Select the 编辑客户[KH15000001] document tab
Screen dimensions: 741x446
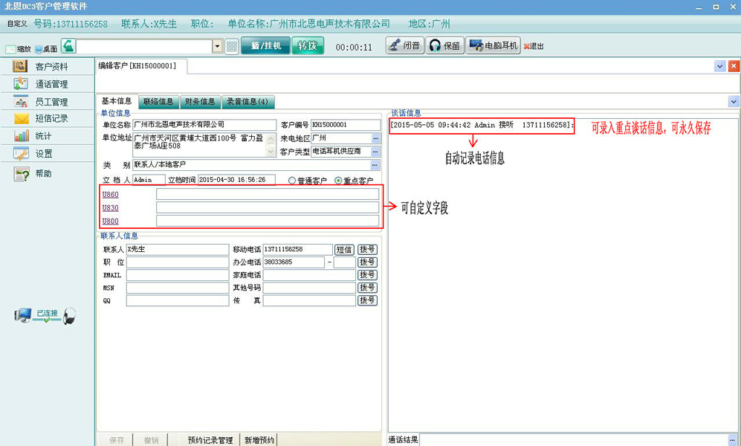pos(141,66)
